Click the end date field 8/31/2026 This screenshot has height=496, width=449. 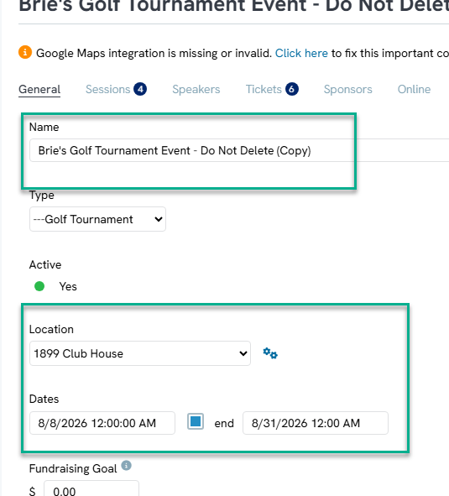316,423
